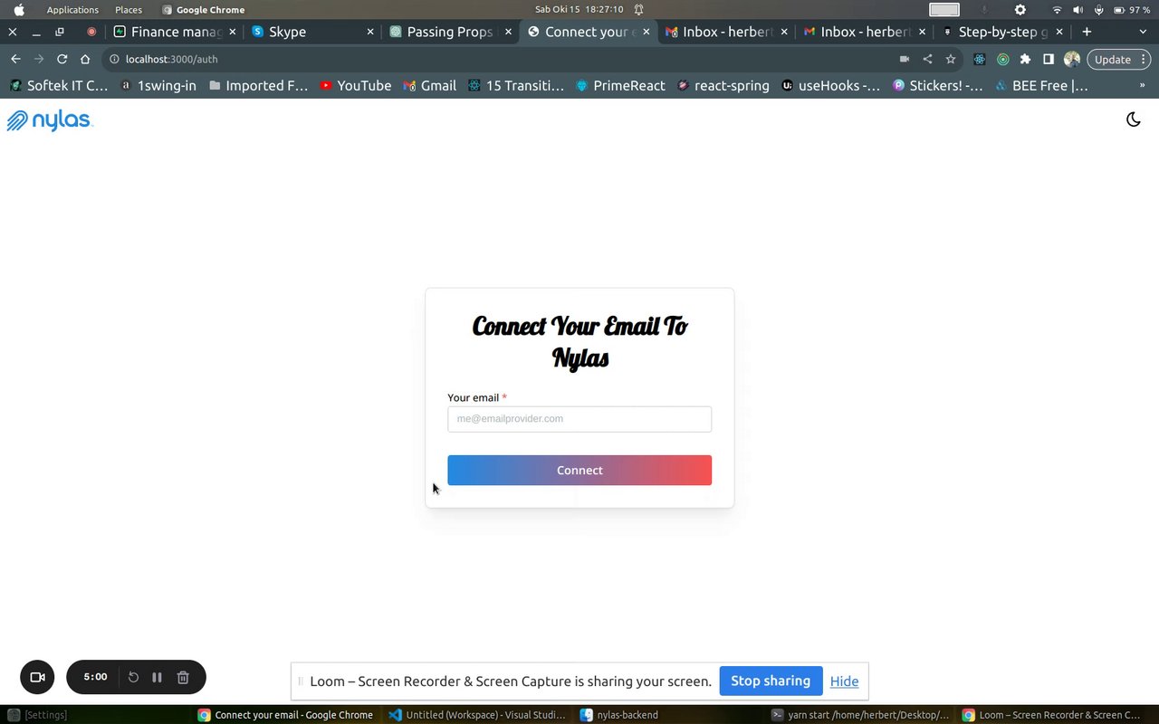Open the react-spring bookmark

(722, 86)
